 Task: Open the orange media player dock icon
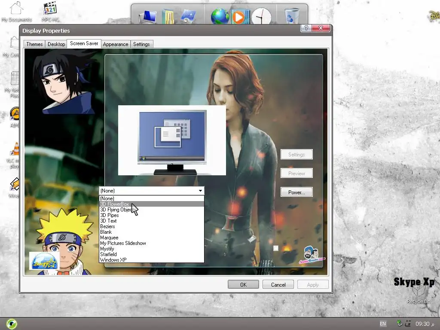(x=240, y=17)
